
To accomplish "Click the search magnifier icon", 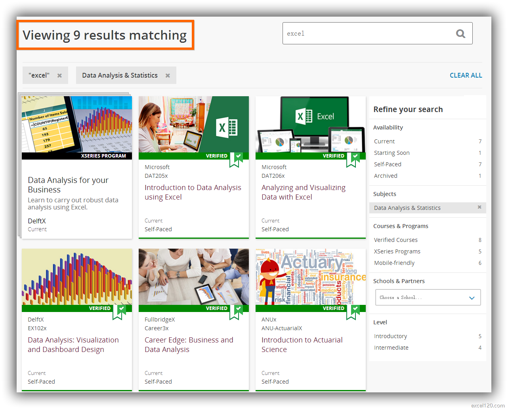I will tap(460, 34).
